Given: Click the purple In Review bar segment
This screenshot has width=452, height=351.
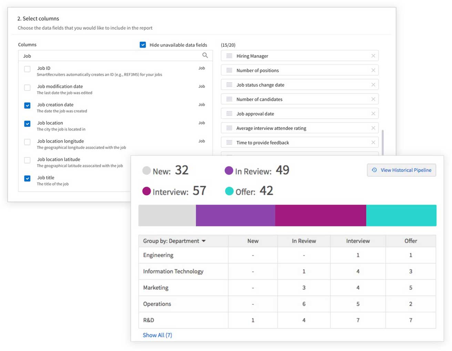Looking at the screenshot, I should (235, 216).
